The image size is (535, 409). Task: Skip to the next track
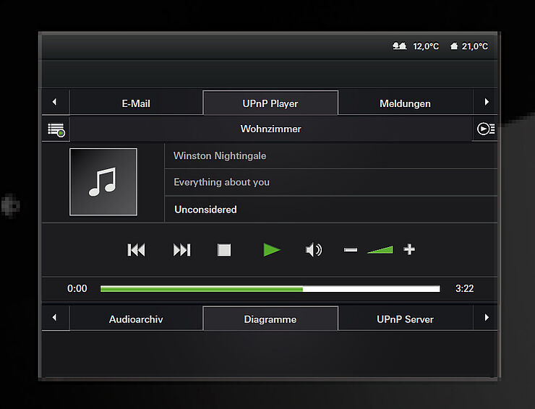[x=181, y=250]
